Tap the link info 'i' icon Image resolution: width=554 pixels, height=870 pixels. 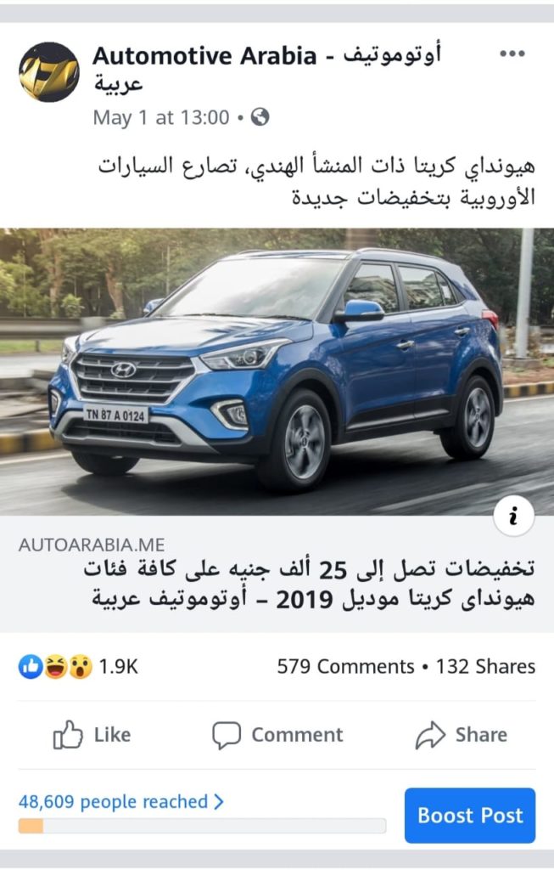point(513,516)
